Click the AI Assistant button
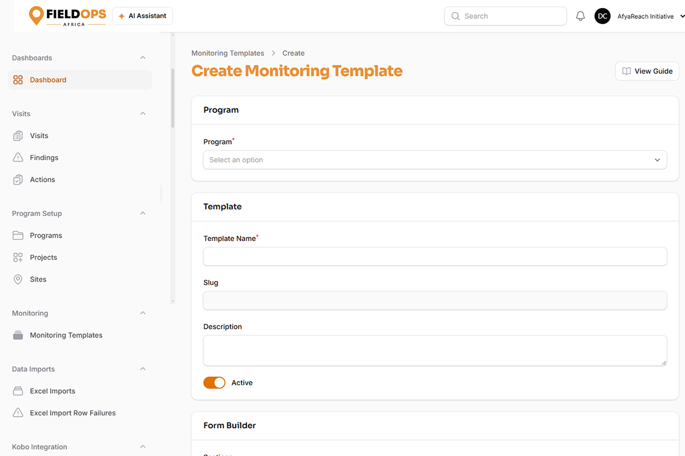The image size is (685, 456). point(142,16)
